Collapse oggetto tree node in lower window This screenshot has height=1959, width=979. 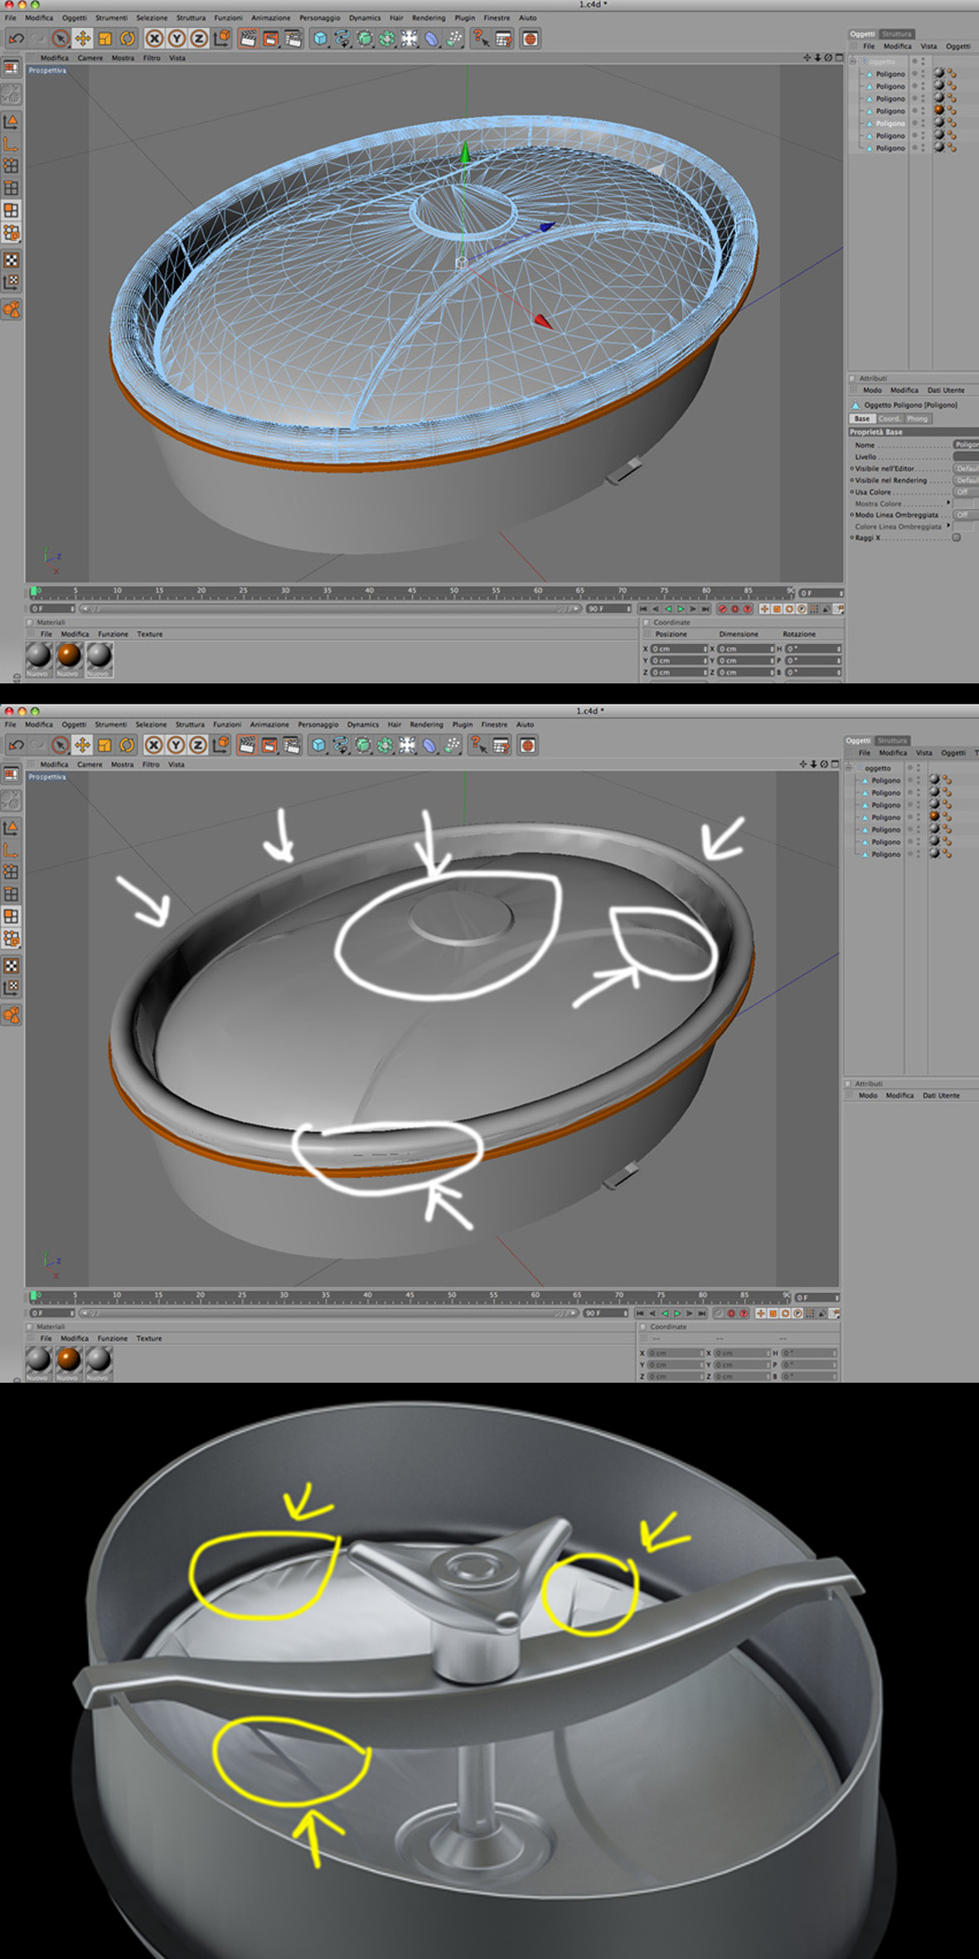click(x=850, y=768)
